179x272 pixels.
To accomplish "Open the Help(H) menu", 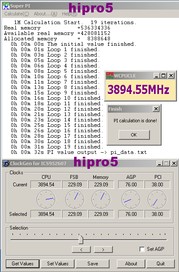I will pos(70,14).
